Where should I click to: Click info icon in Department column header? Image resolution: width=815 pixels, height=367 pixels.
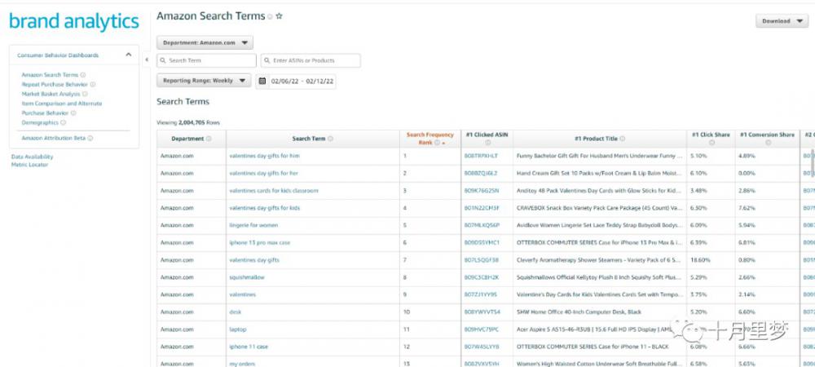(x=209, y=139)
